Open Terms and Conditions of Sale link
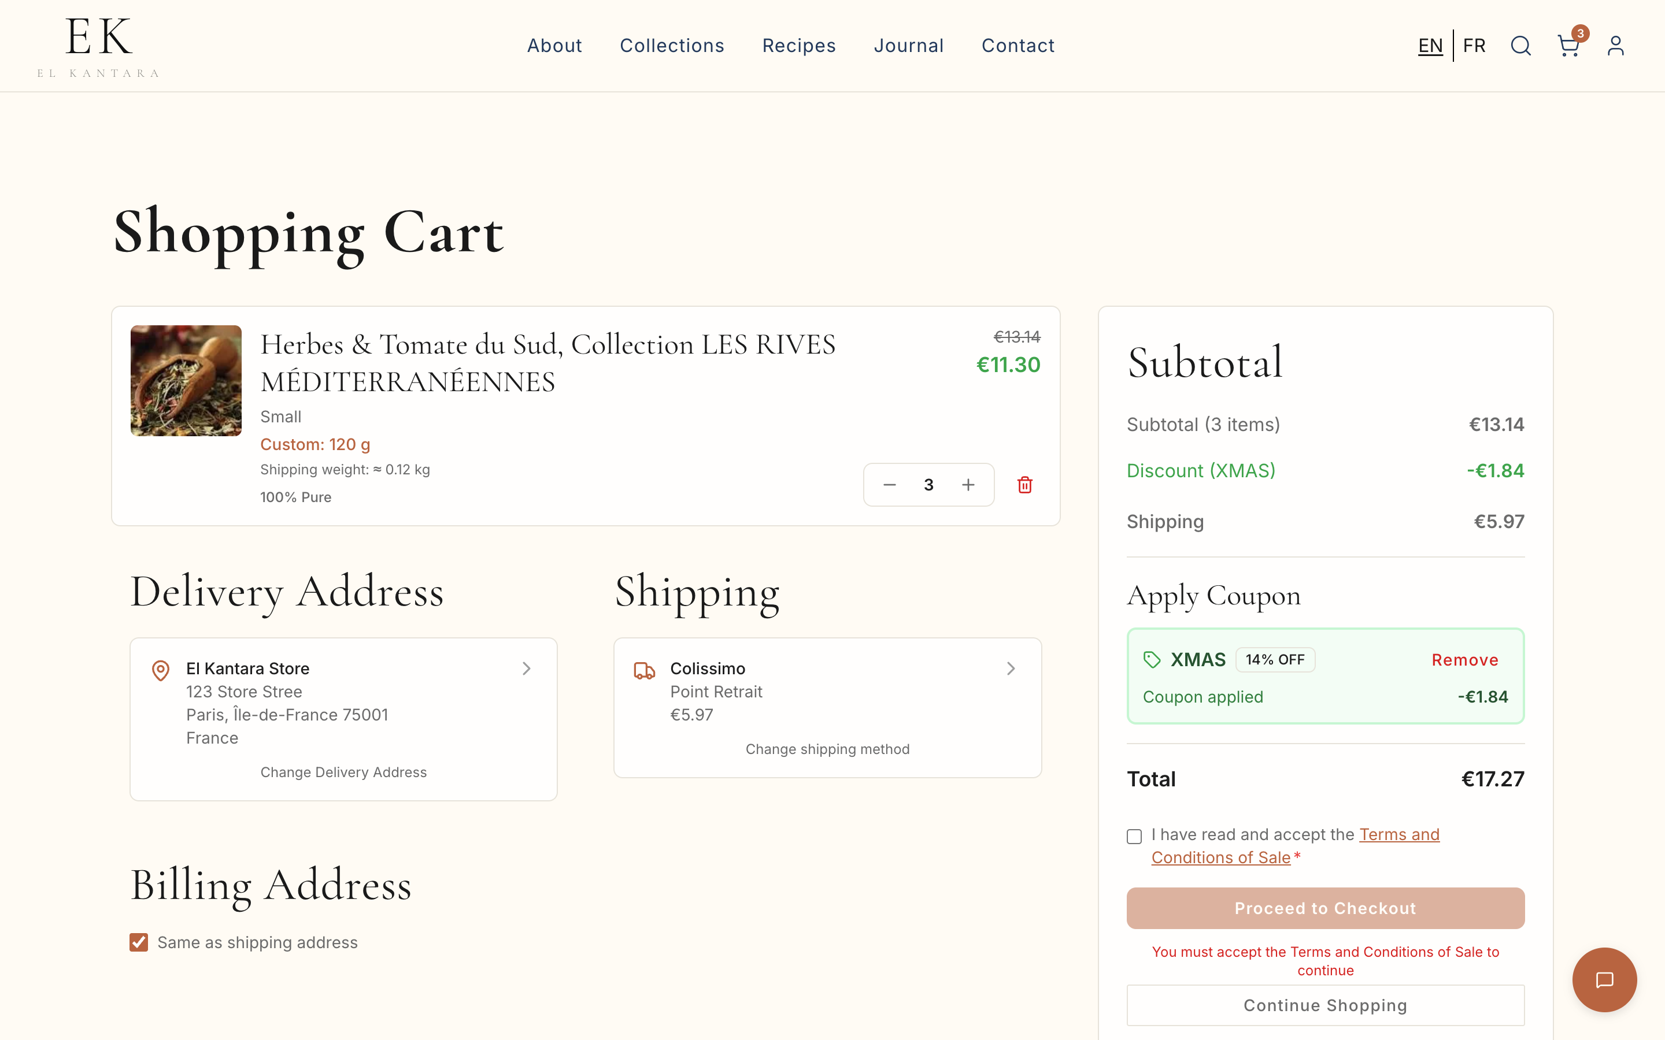This screenshot has width=1665, height=1040. 1295,846
